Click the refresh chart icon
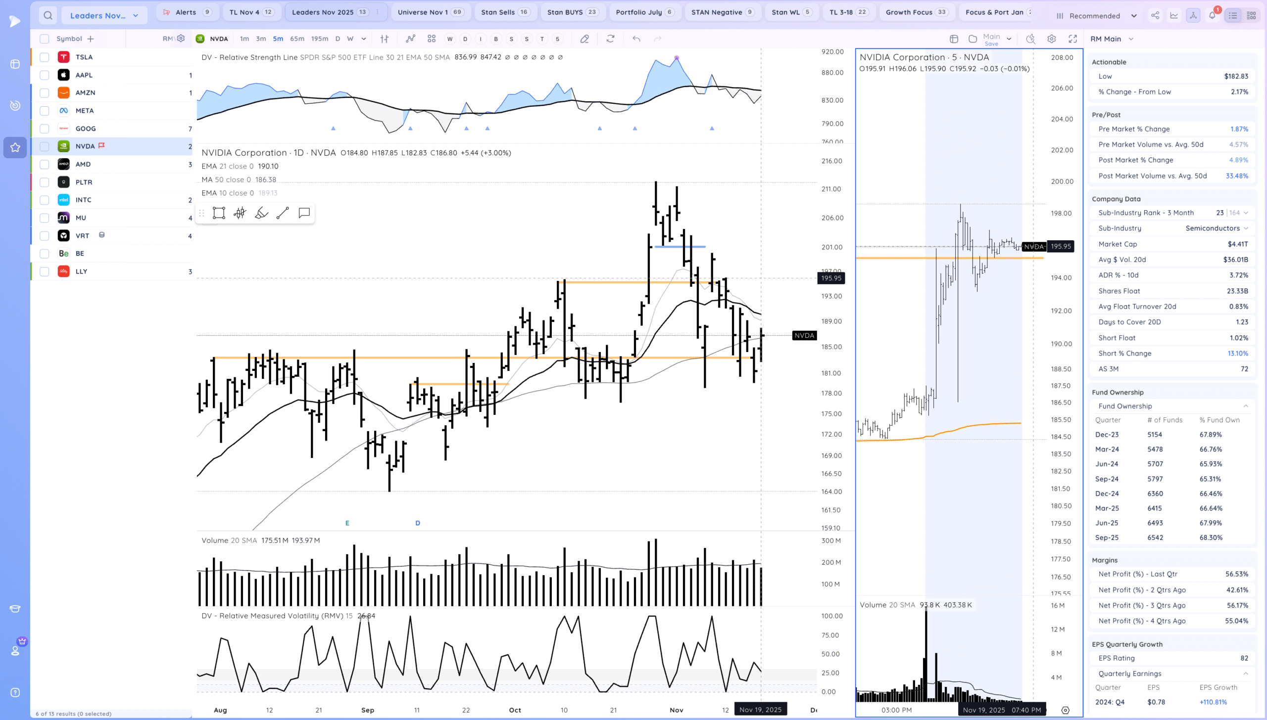 610,39
